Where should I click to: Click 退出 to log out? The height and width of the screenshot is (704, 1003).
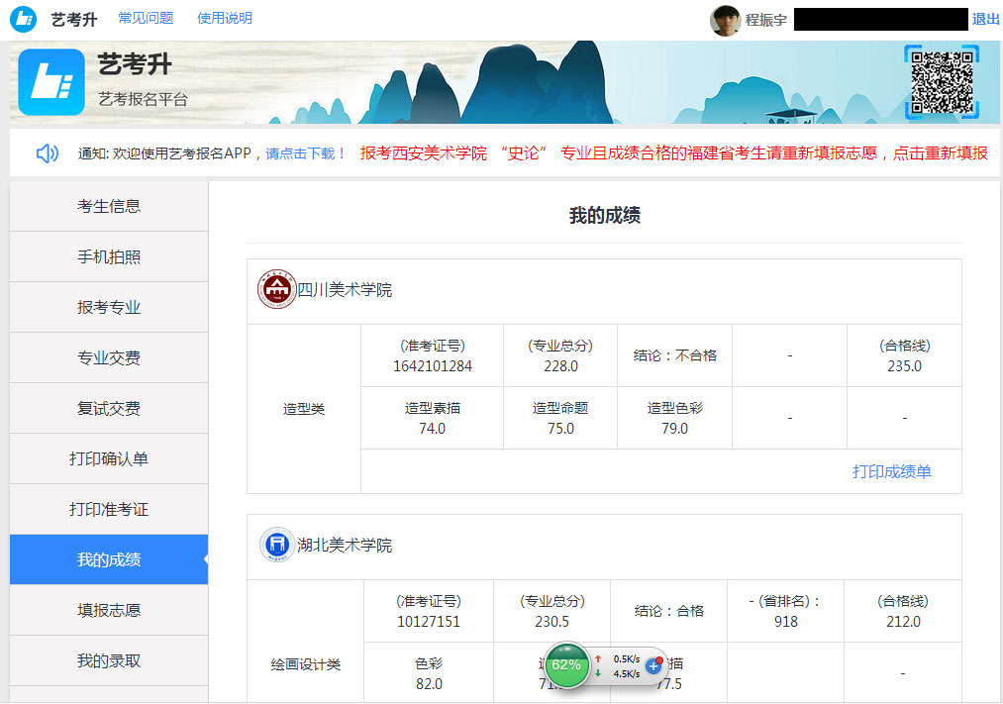pos(986,19)
